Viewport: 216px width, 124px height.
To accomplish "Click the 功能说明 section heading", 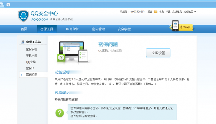I will (x=62, y=72).
